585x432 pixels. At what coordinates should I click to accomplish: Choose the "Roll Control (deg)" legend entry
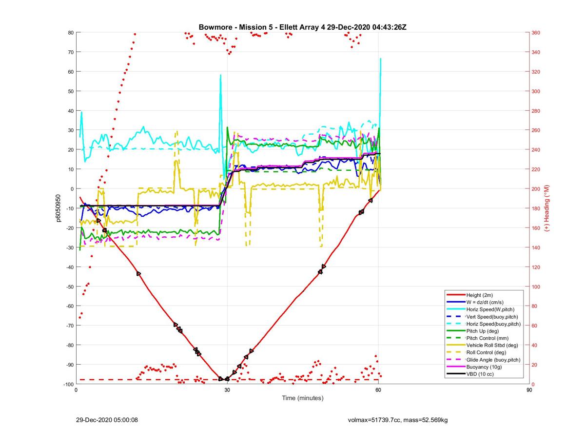[487, 352]
